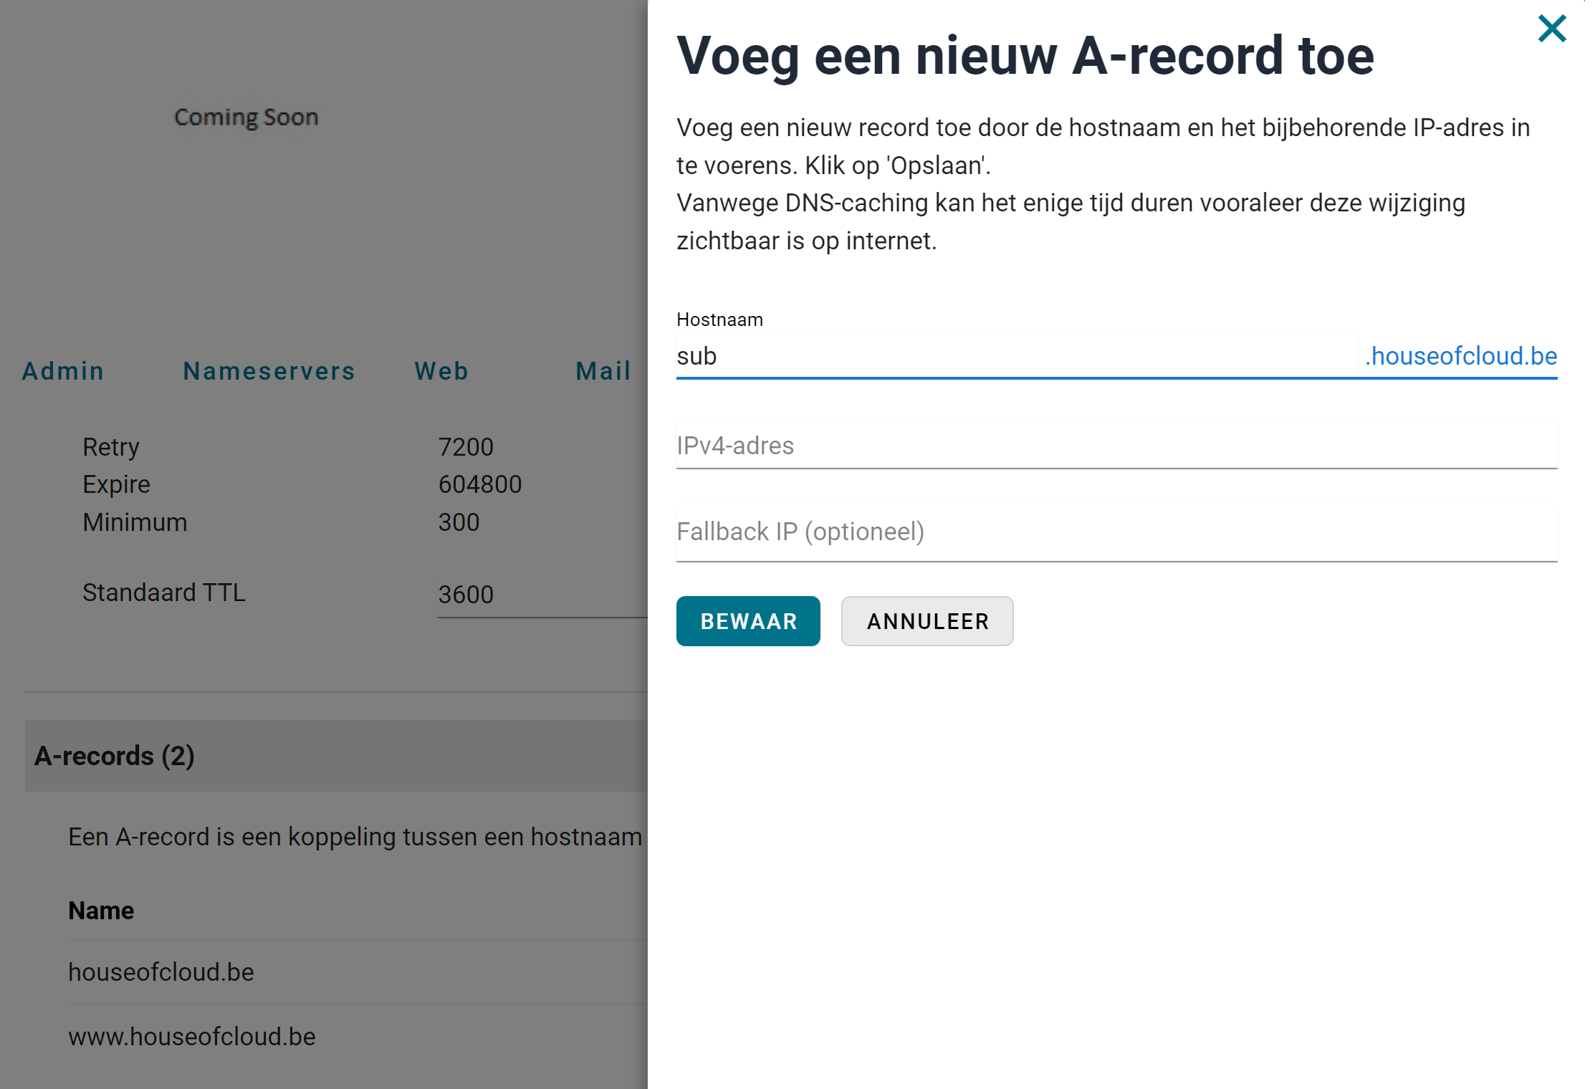Save the record with the BEWAAR button
Image resolution: width=1595 pixels, height=1089 pixels.
coord(748,621)
